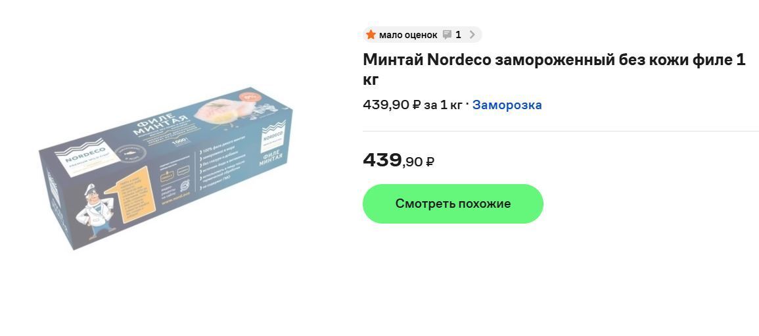Open the review count number 1
This screenshot has height=336, width=759.
(458, 35)
